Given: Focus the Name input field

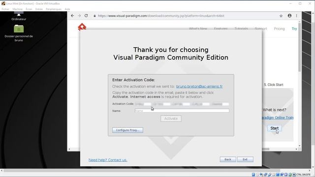Looking at the screenshot, I should coord(182,111).
